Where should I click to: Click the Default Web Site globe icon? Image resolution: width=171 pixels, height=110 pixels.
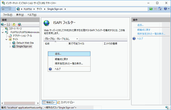[x=14, y=43]
